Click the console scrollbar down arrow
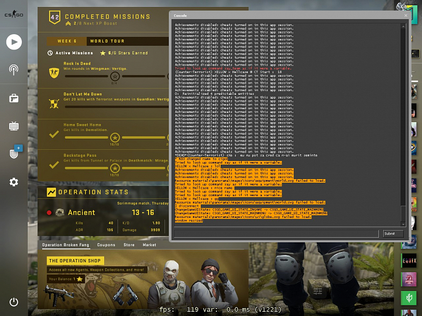 pyautogui.click(x=403, y=224)
